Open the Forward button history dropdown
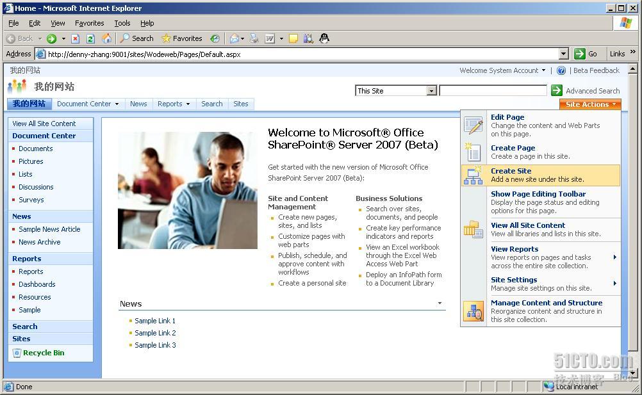 click(x=63, y=38)
